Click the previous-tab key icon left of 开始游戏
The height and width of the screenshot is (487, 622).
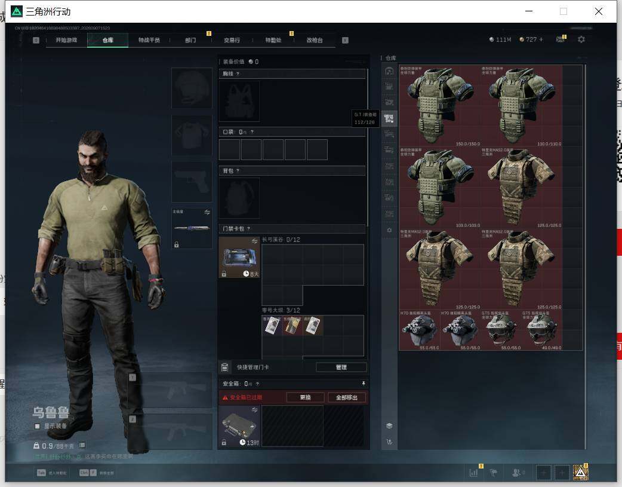(36, 40)
